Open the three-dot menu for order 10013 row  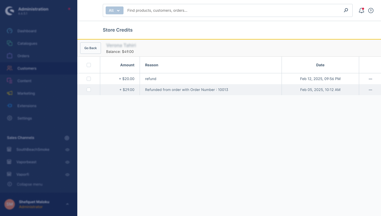tap(370, 90)
